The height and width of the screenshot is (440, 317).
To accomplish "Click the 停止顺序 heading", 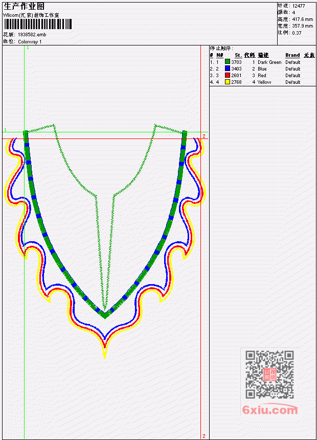I will [x=221, y=49].
